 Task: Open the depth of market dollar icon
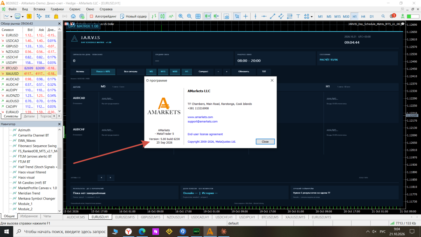point(29,16)
